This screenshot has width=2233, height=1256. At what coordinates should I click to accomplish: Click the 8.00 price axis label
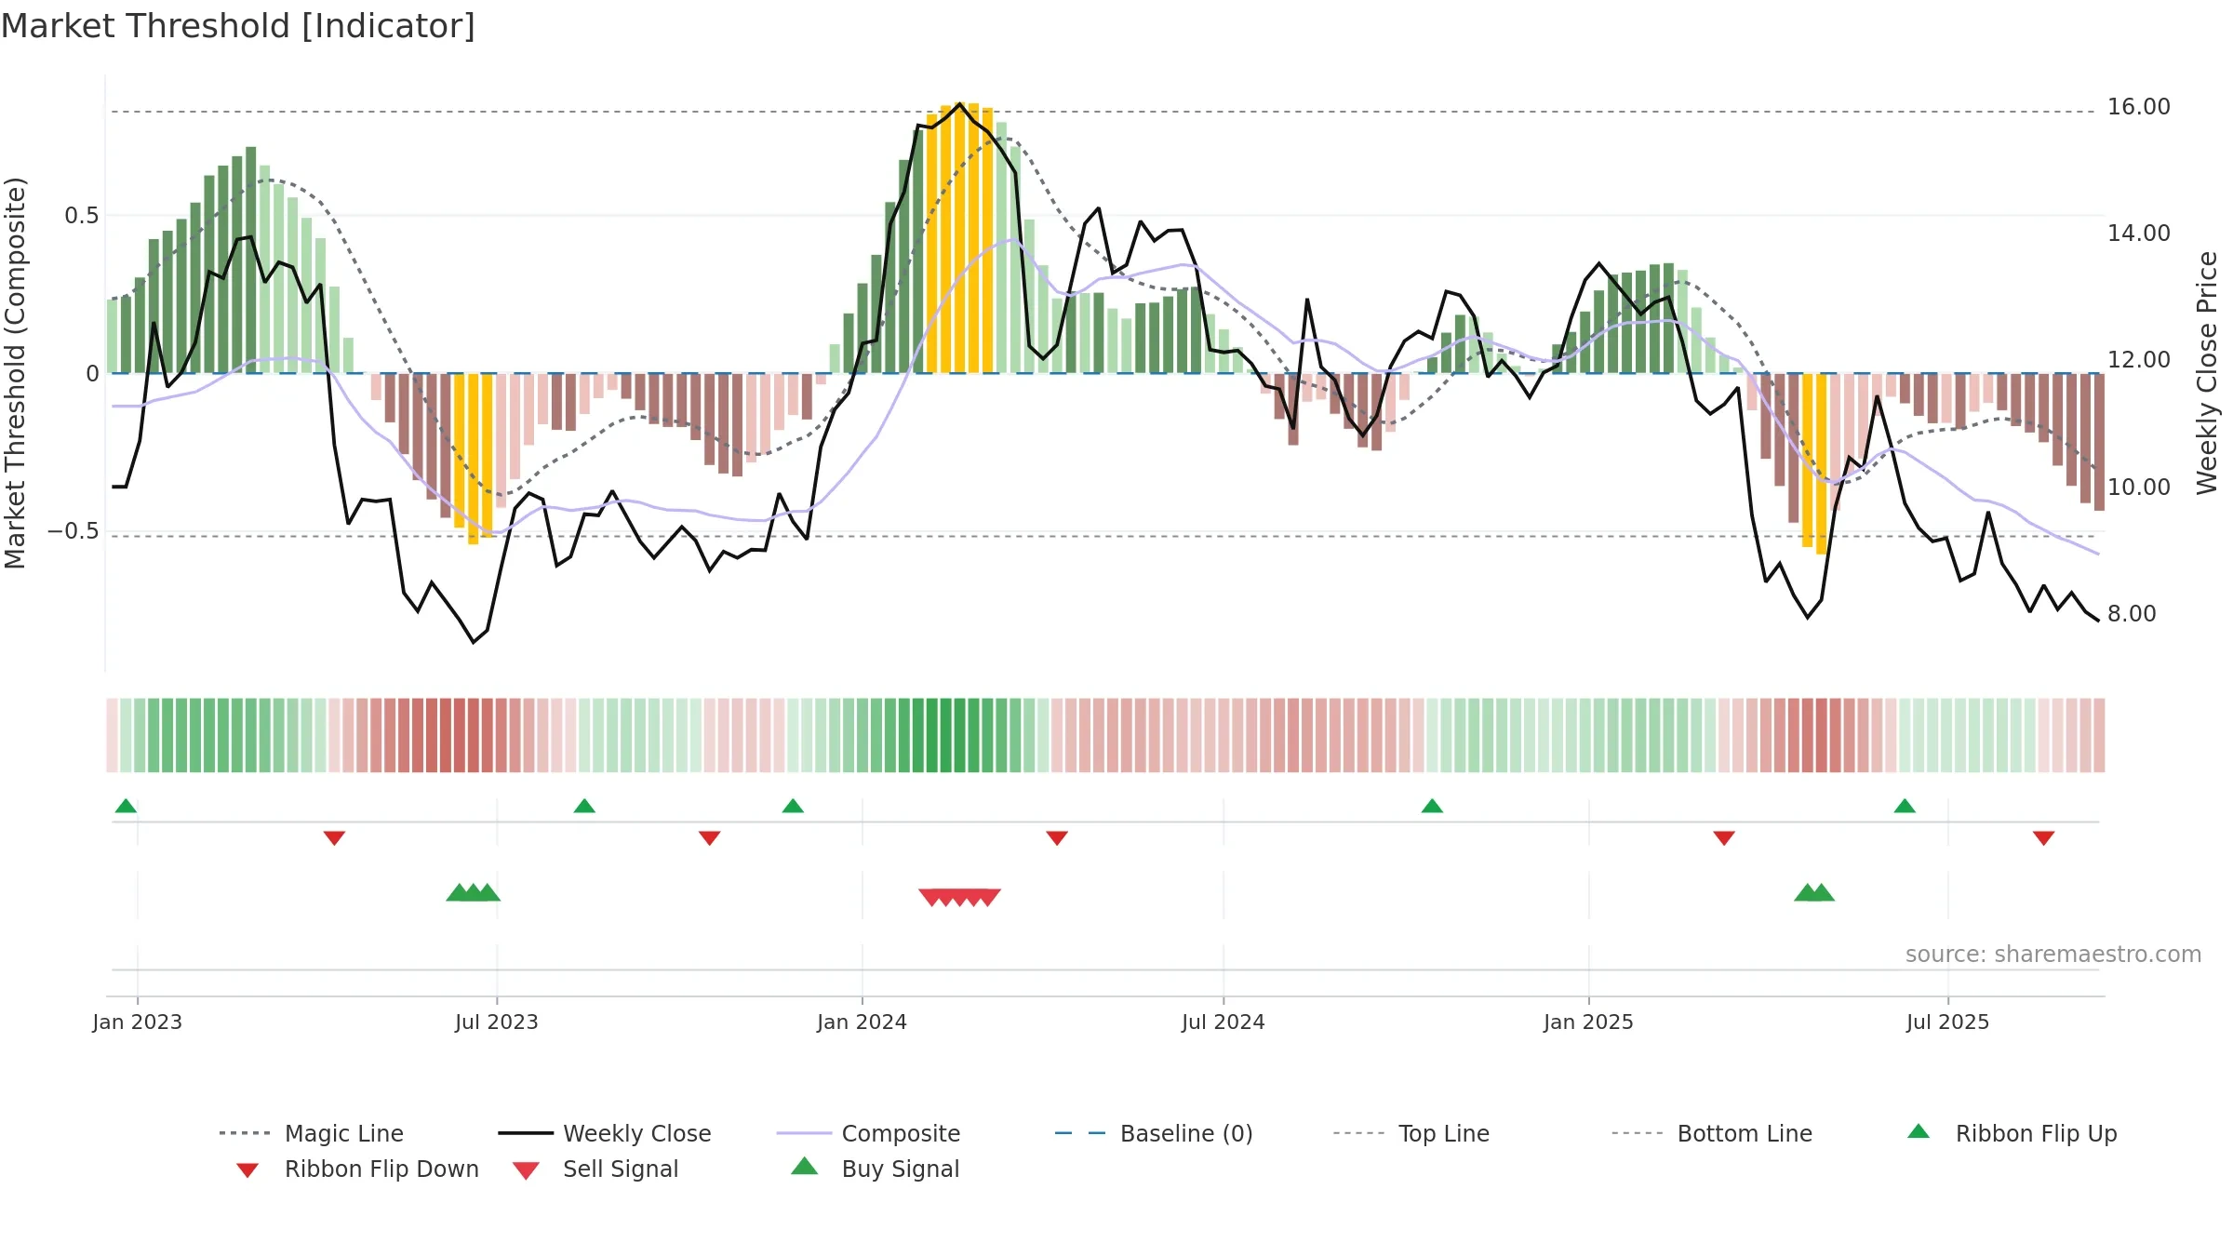click(2132, 614)
